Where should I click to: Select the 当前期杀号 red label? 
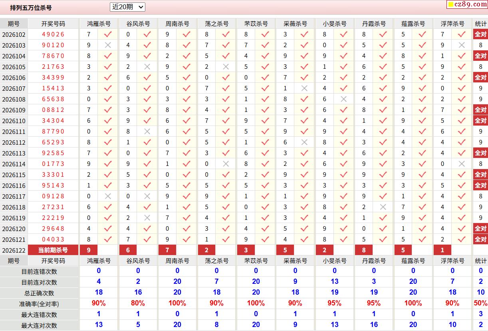53,250
